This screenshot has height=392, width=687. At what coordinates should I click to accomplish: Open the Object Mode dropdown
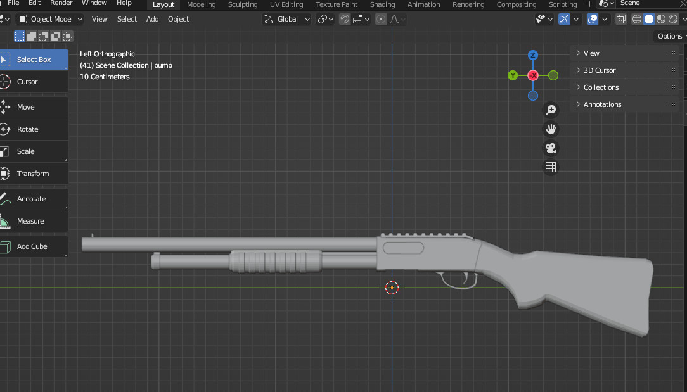coord(49,19)
